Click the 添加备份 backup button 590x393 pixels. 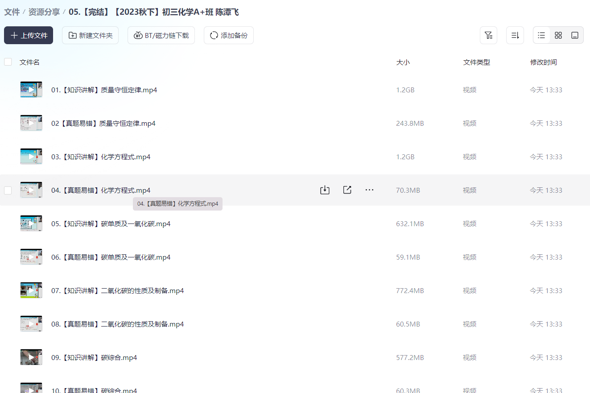tap(228, 35)
